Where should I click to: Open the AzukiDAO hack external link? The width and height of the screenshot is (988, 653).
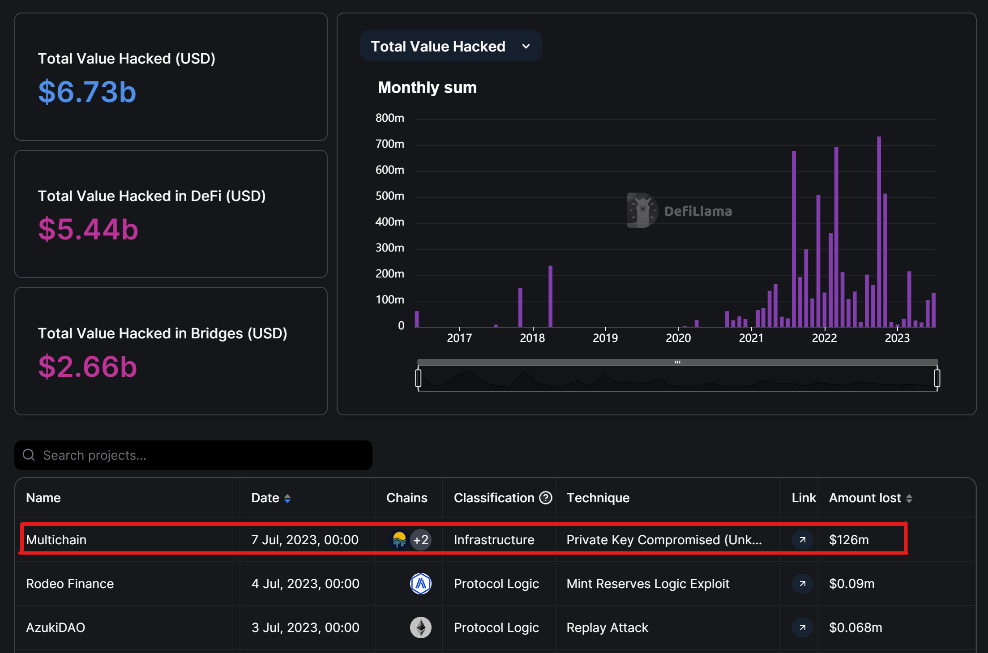pyautogui.click(x=803, y=627)
